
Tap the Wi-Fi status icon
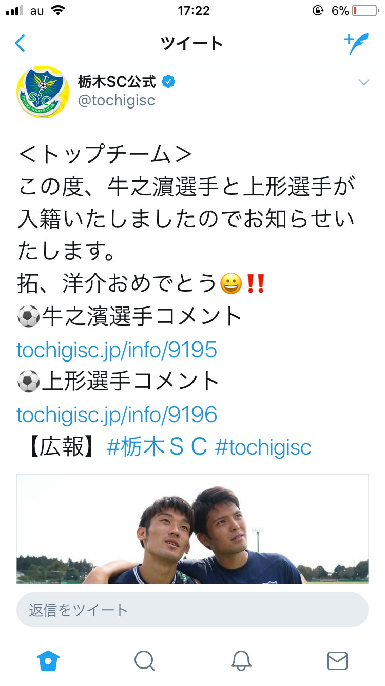point(58,11)
